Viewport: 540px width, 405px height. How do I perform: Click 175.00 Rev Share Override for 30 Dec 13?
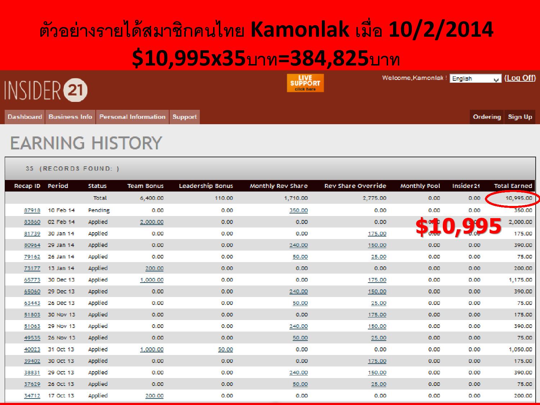[x=377, y=280]
